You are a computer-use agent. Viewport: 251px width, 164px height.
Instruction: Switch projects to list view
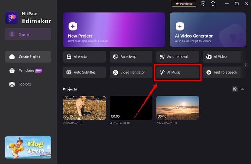tap(243, 89)
